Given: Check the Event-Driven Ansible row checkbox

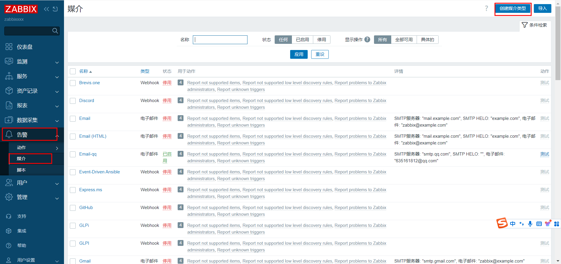Looking at the screenshot, I should tap(73, 172).
